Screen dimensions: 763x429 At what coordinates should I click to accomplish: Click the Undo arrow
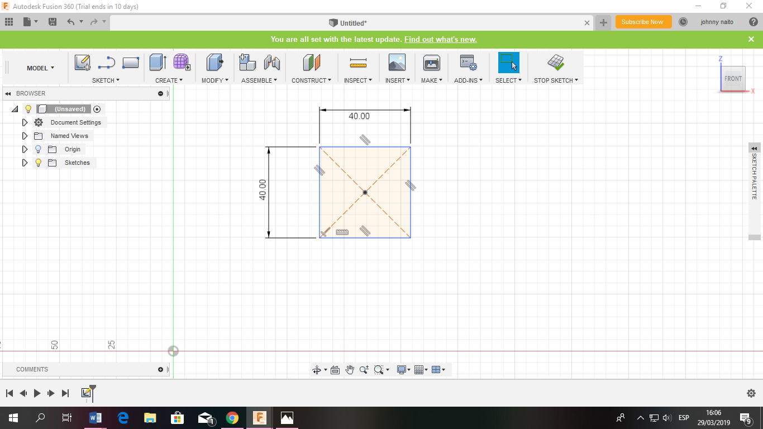70,22
